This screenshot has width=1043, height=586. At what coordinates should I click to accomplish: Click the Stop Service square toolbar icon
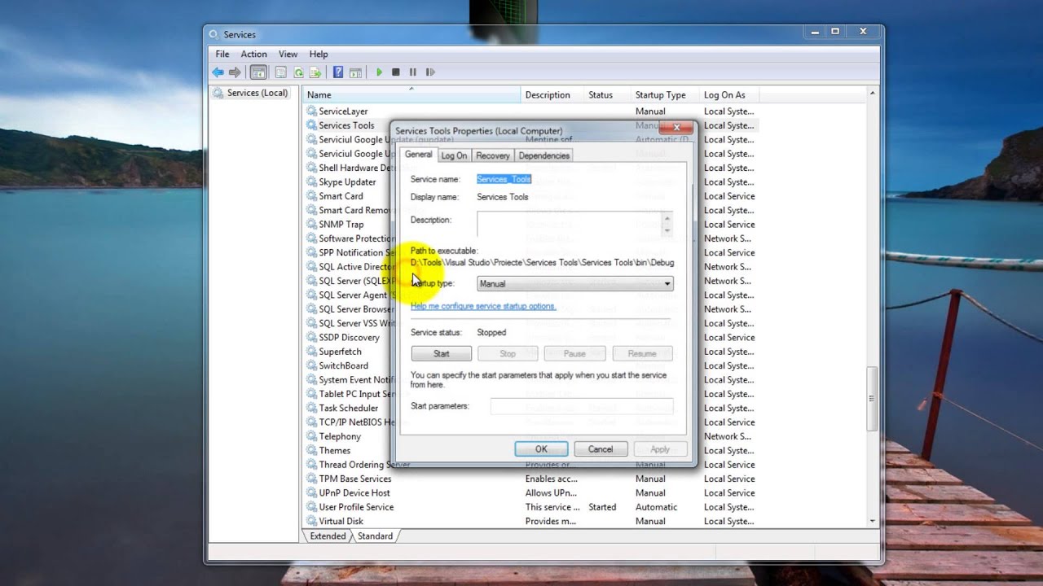(x=396, y=72)
